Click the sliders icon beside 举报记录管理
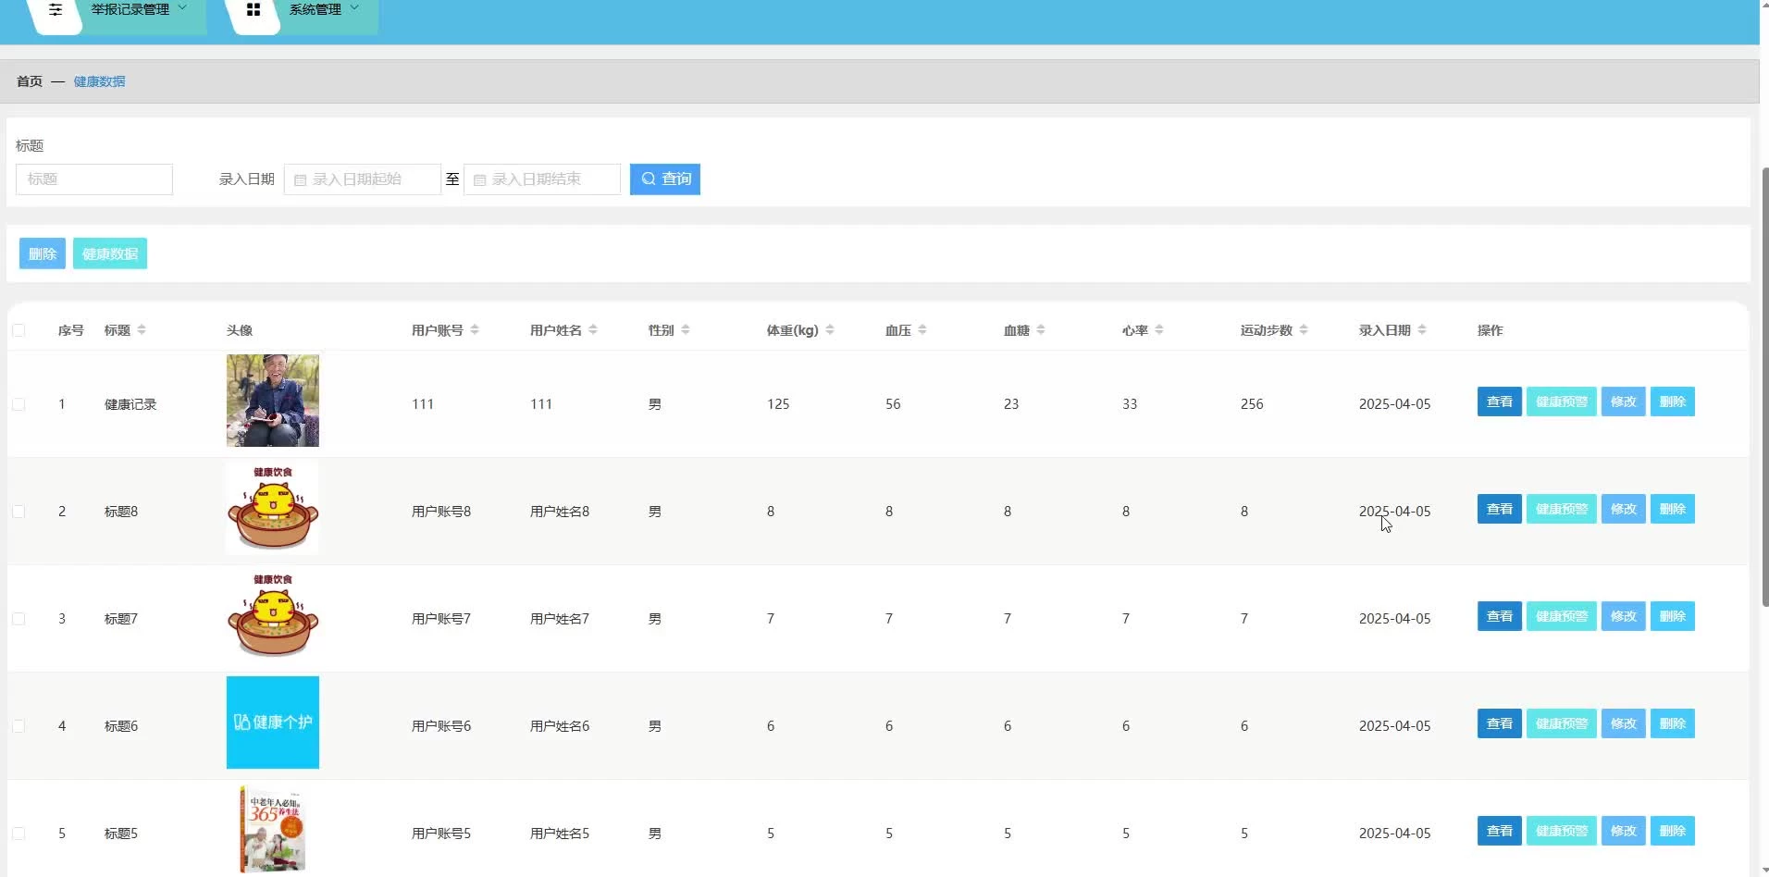1769x877 pixels. click(56, 10)
